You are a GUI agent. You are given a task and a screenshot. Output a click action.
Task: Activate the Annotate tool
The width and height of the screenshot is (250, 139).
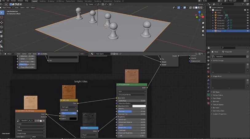coord(2,41)
